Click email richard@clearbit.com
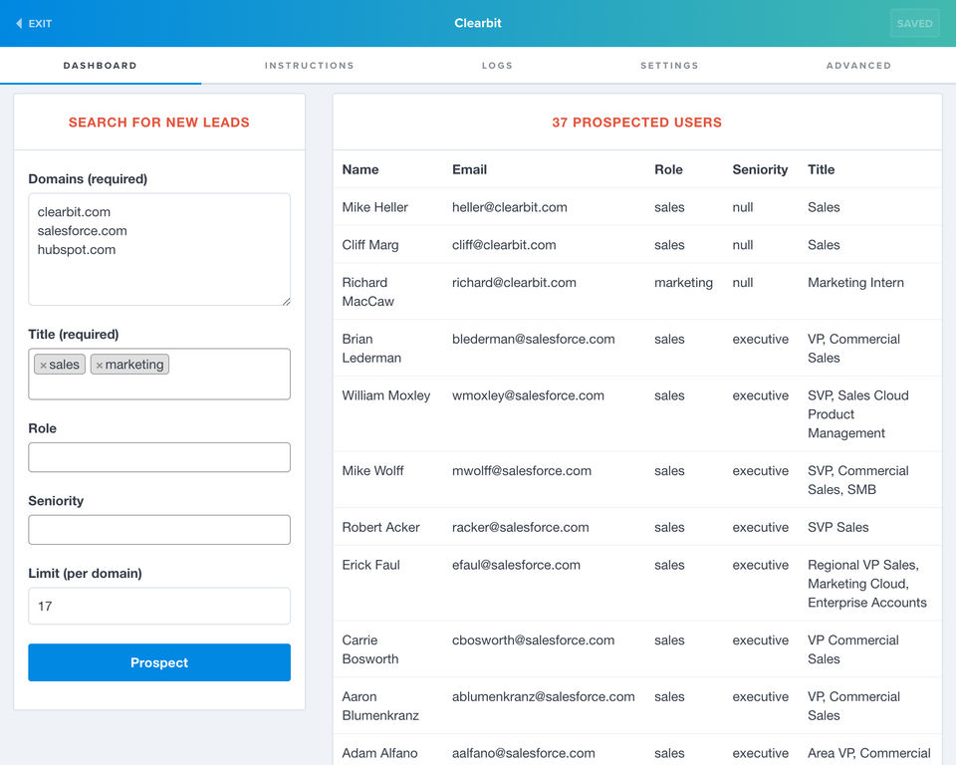 pos(514,283)
